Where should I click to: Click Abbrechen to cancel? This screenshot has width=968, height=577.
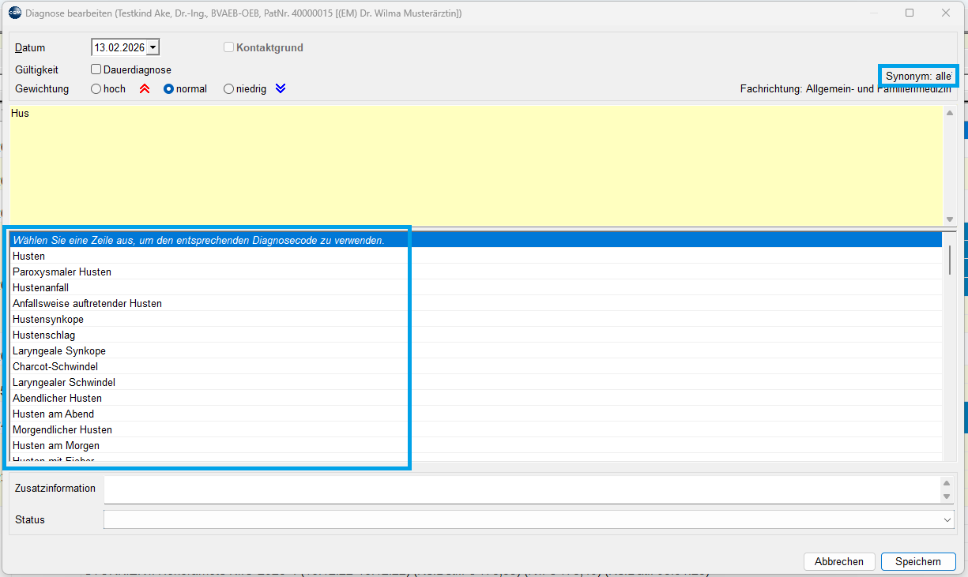(838, 562)
